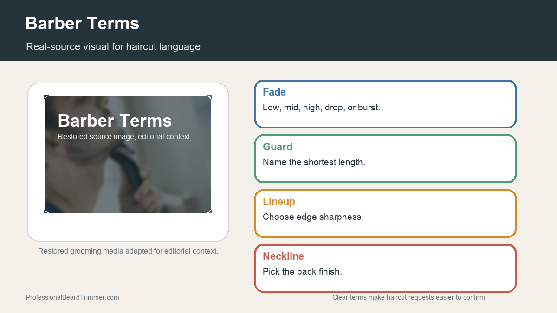Click the footer note about clear terms
The image size is (557, 313).
409,297
